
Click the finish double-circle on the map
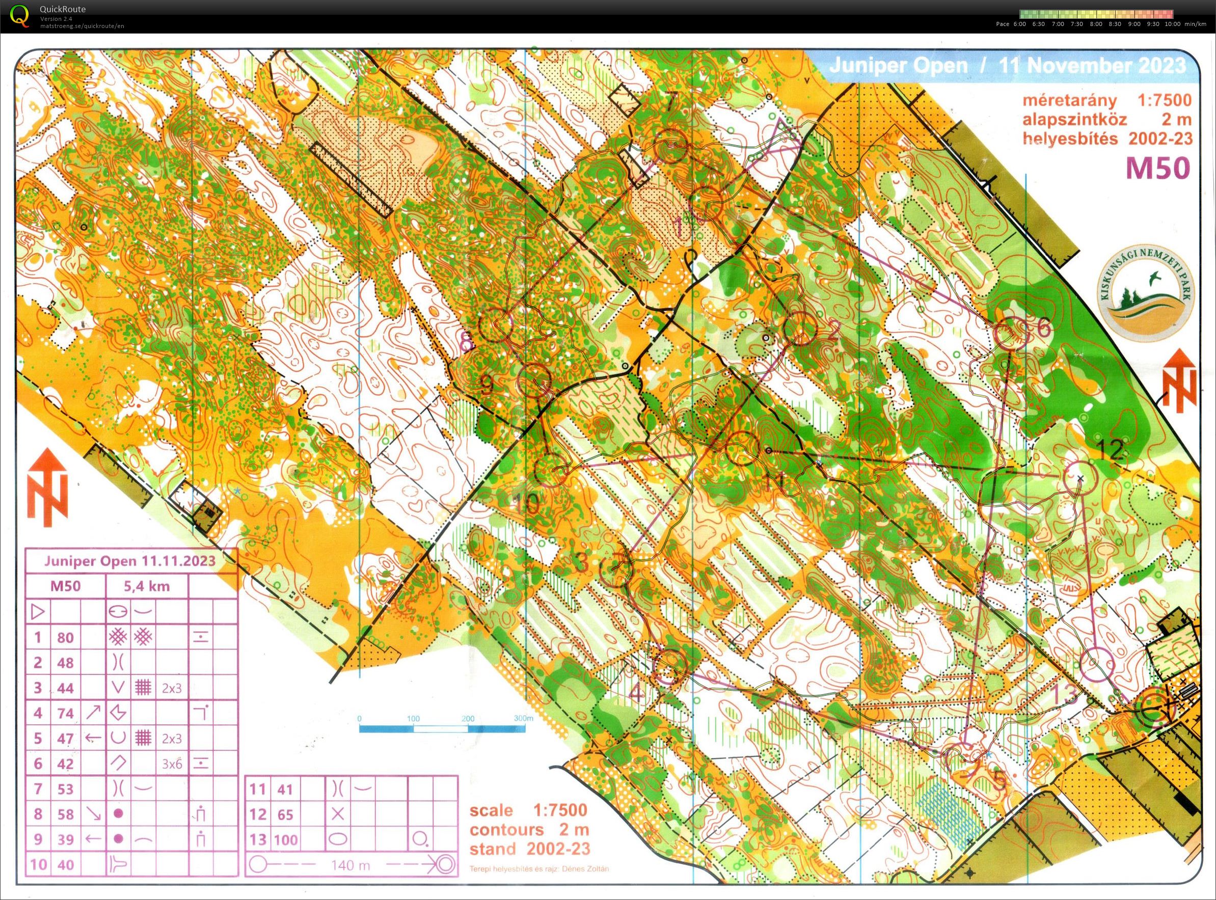point(1154,707)
